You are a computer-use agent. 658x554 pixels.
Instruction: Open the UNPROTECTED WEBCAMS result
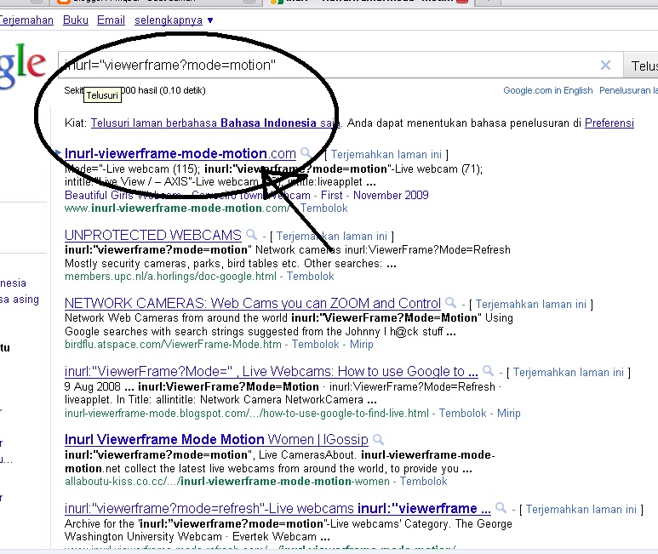coord(152,235)
